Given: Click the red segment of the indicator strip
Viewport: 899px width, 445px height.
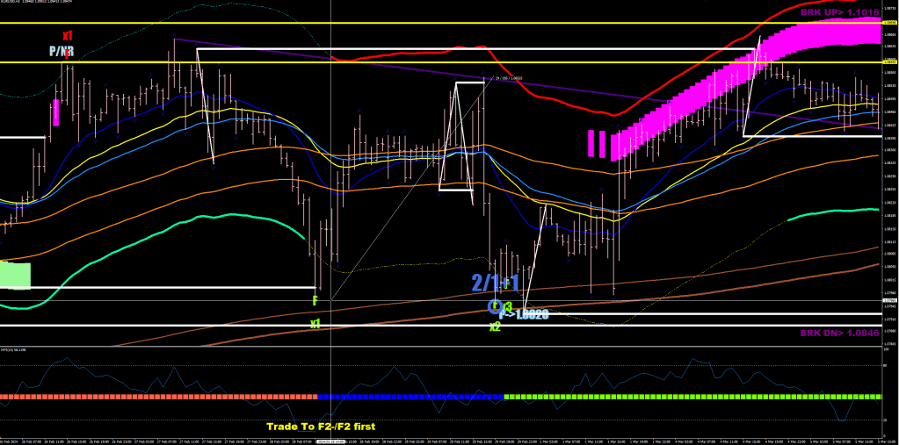Looking at the screenshot, I should click(x=158, y=397).
